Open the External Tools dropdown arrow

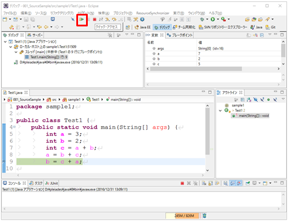[229, 20]
